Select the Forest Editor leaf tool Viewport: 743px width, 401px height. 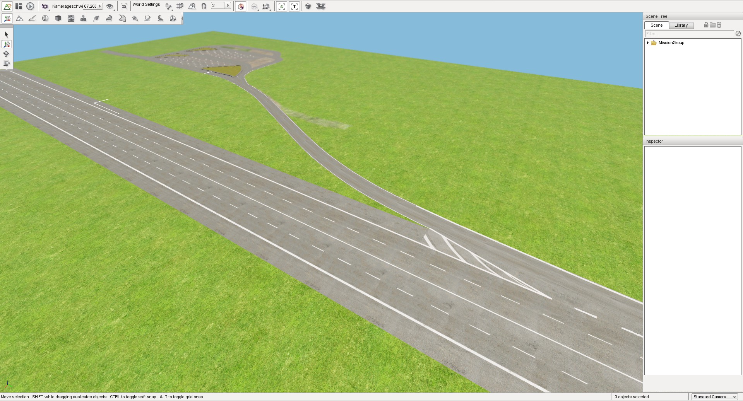pyautogui.click(x=96, y=19)
